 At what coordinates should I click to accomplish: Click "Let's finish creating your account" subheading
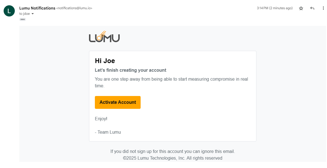(x=131, y=70)
